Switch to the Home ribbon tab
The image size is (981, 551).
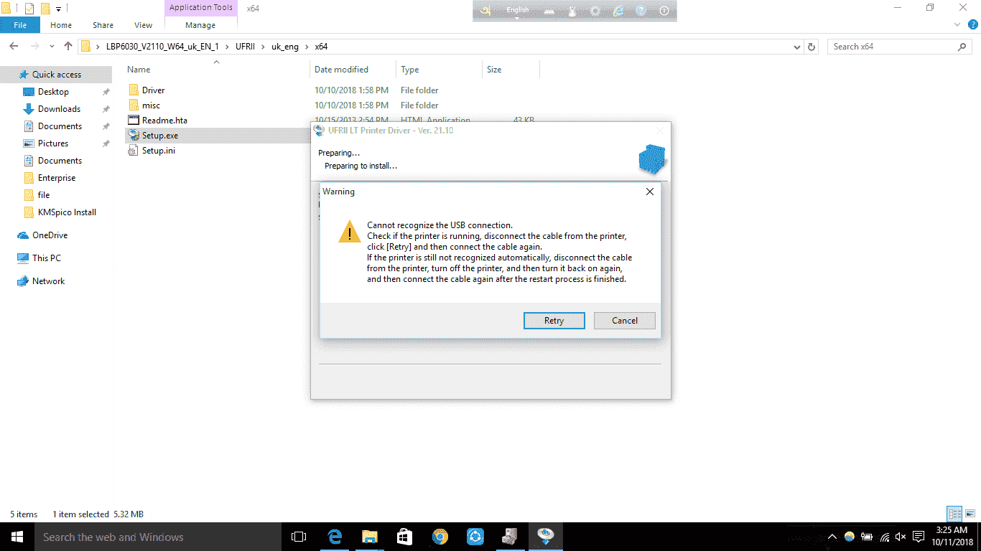(x=61, y=25)
